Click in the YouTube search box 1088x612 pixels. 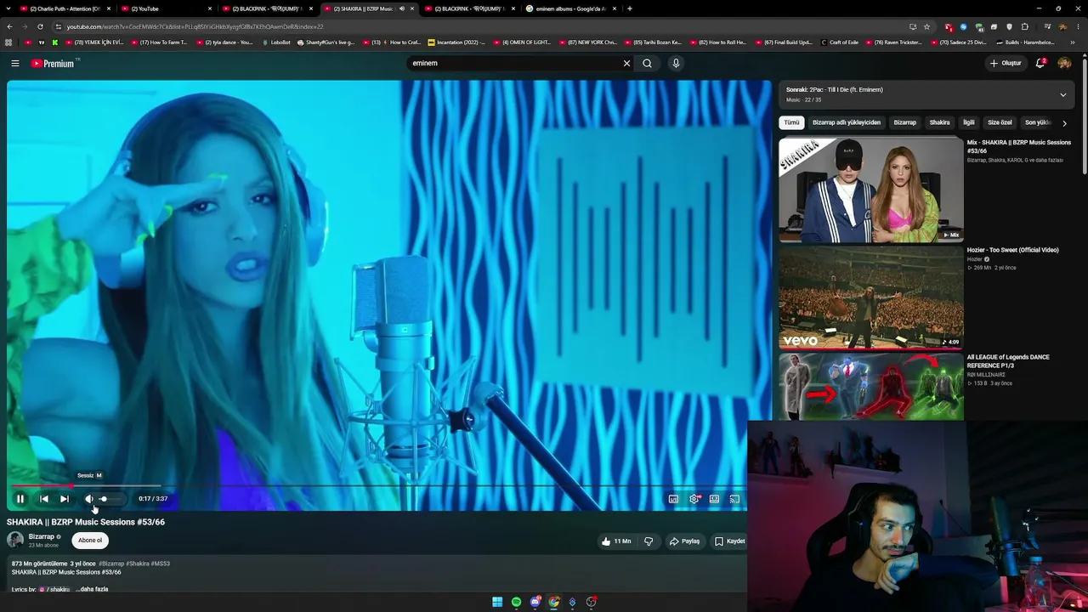coord(513,63)
